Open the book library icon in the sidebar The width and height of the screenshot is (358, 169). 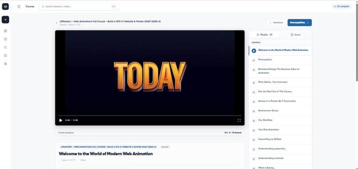(5, 39)
